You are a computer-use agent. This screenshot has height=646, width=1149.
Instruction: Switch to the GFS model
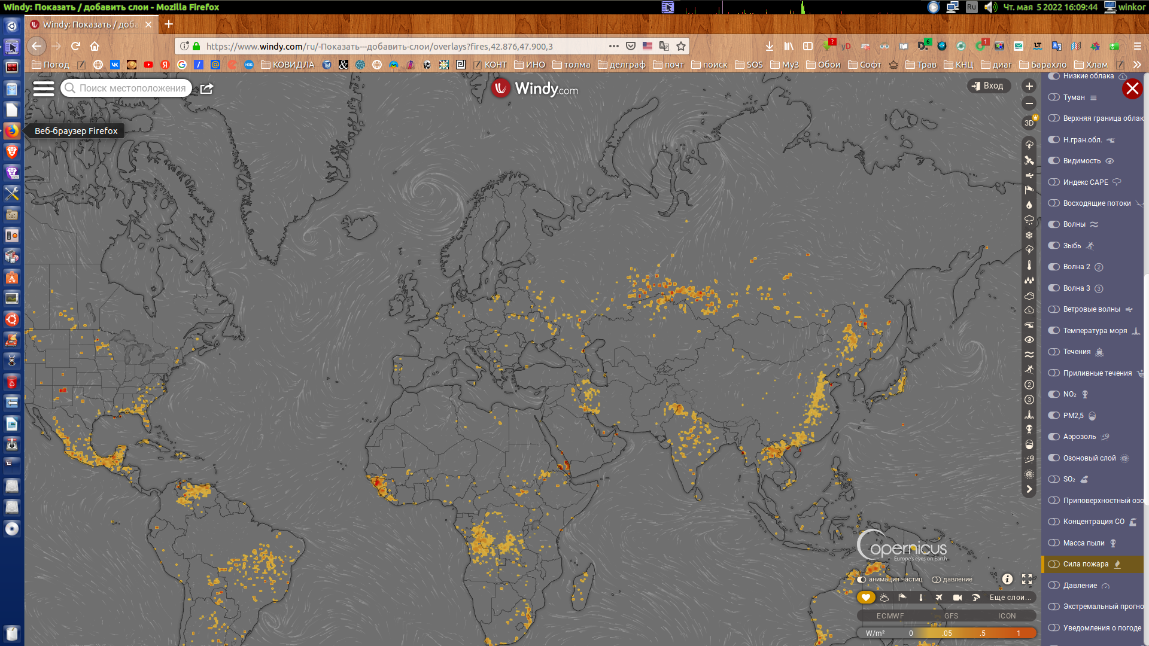tap(951, 615)
